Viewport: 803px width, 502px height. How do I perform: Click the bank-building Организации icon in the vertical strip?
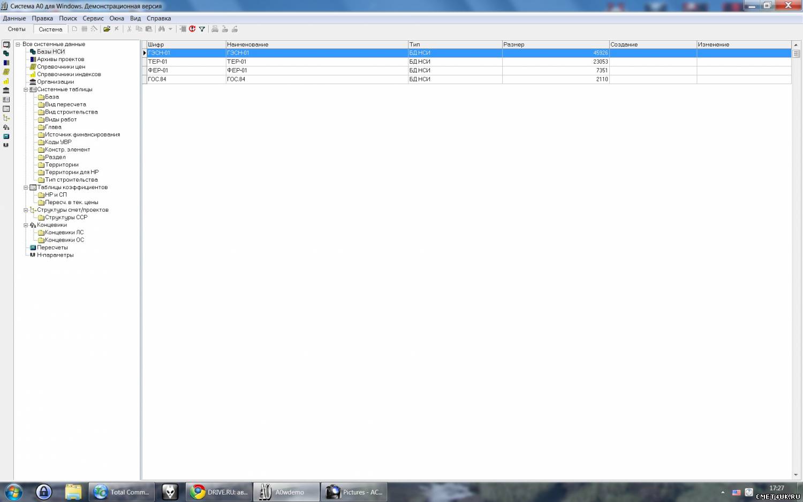[6, 90]
